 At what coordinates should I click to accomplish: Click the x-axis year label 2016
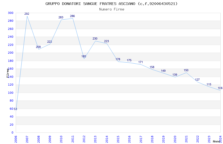coord(129,139)
